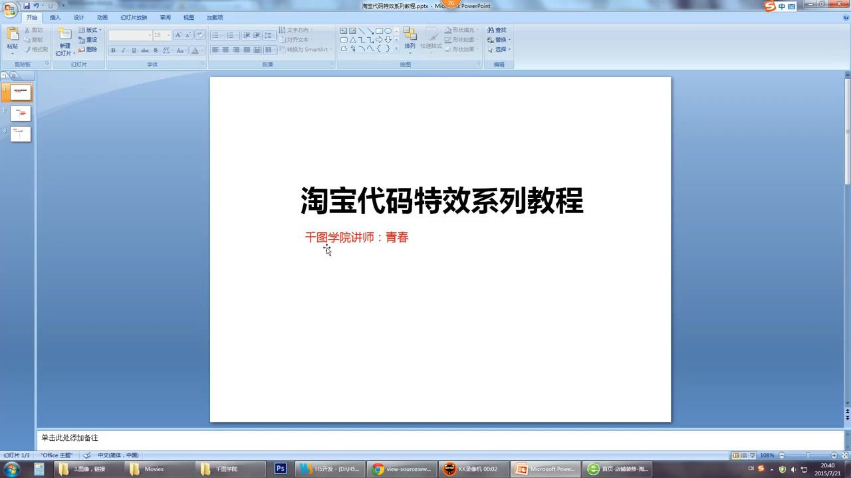
Task: Open the font size dropdown showing 18
Action: [162, 35]
